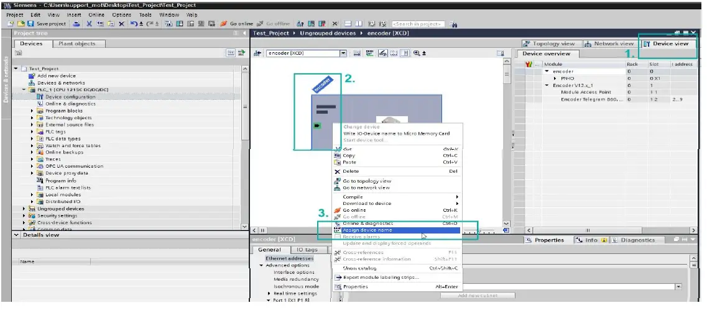Open the Online menu in menu bar
This screenshot has height=313, width=707.
click(x=96, y=15)
